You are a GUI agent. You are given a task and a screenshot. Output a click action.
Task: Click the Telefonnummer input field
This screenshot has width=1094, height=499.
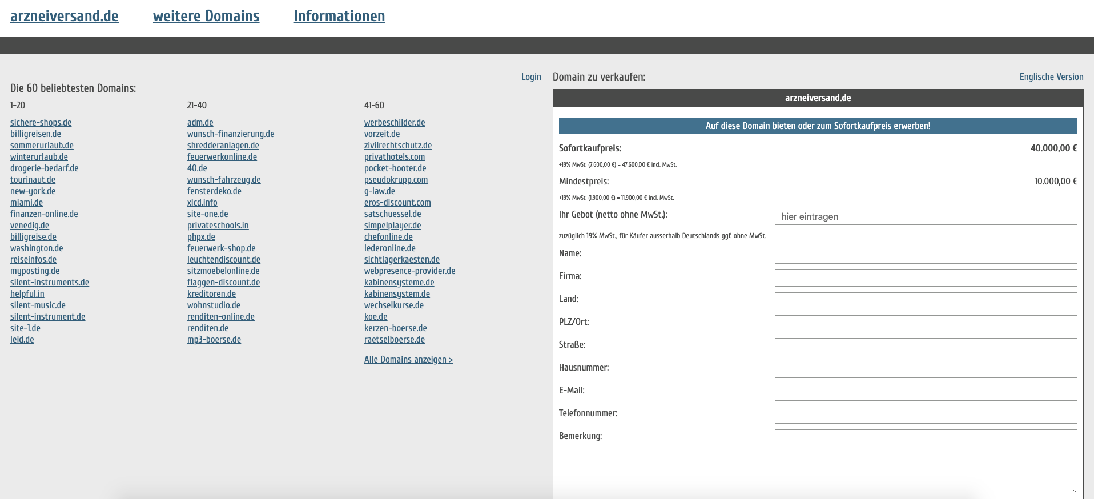point(925,415)
